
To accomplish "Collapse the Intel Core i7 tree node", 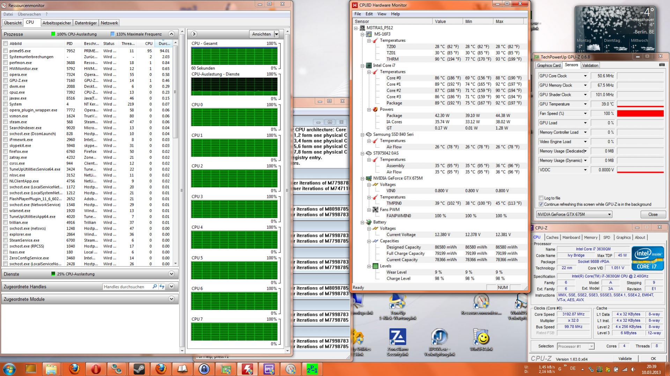I will click(x=362, y=66).
